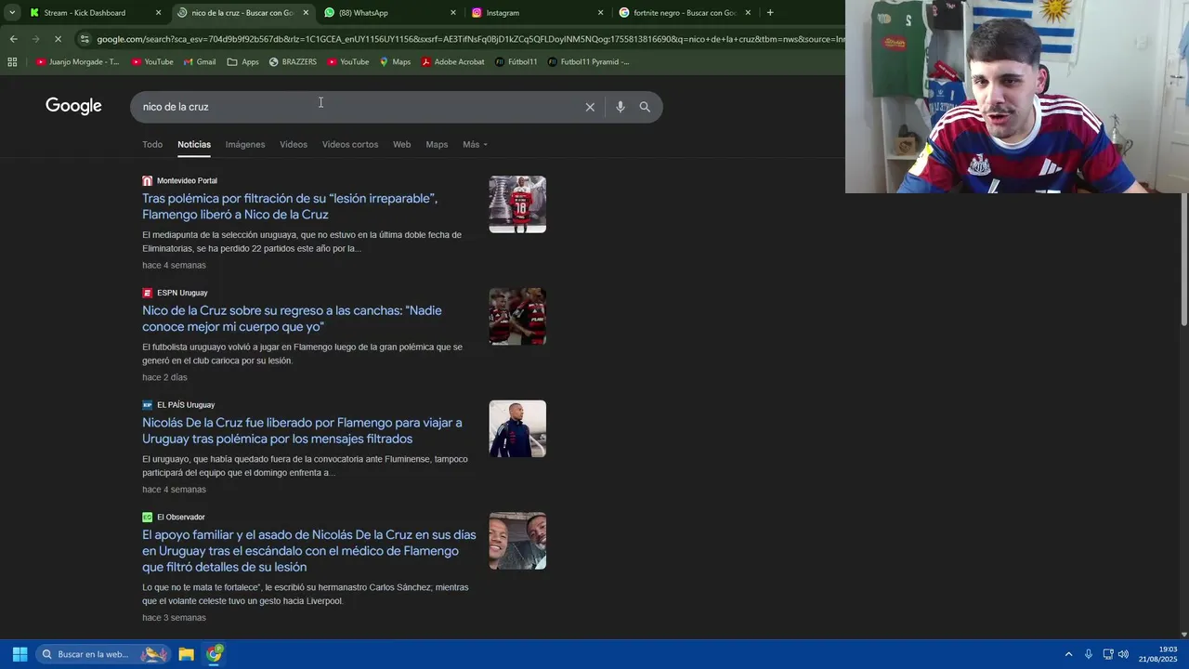Click the El Observador article thumbnail
1189x669 pixels.
point(517,541)
